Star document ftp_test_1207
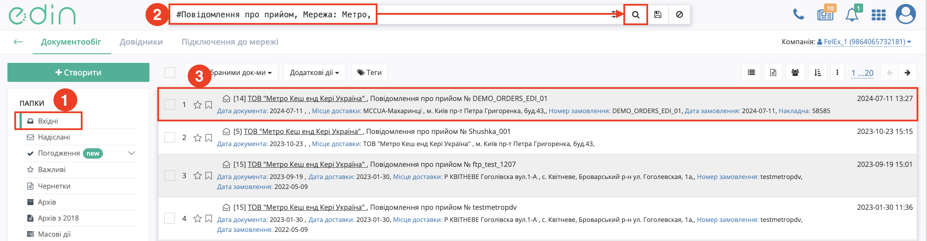Screen dimensions: 927x241 (x=198, y=175)
